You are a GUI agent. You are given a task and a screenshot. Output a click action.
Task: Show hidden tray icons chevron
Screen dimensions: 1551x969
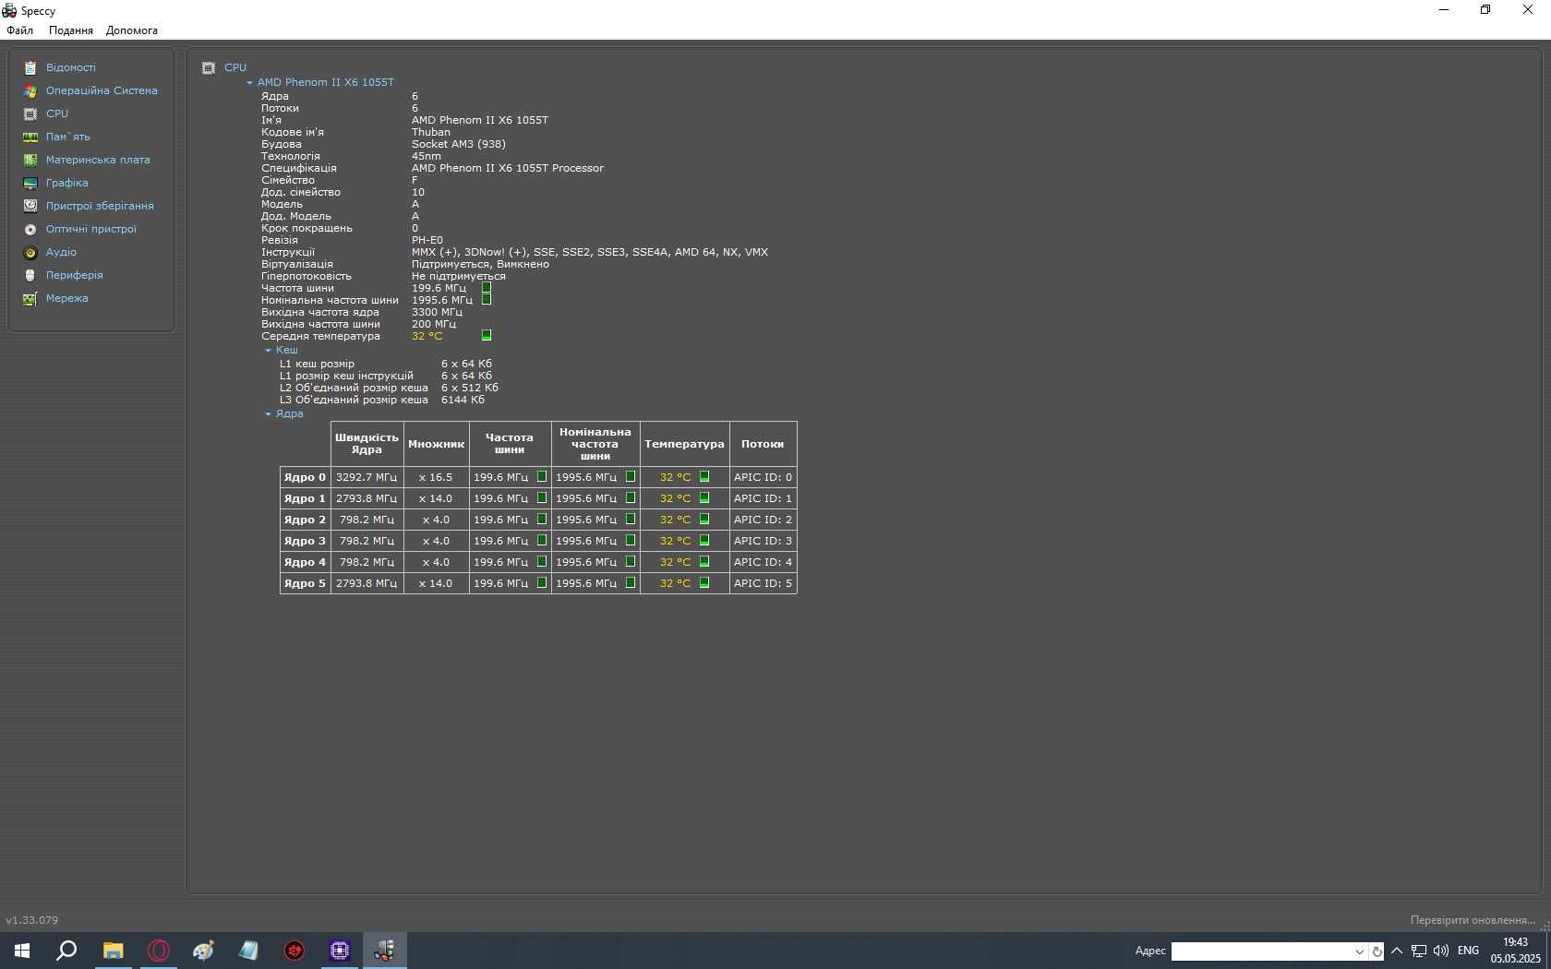(1397, 951)
